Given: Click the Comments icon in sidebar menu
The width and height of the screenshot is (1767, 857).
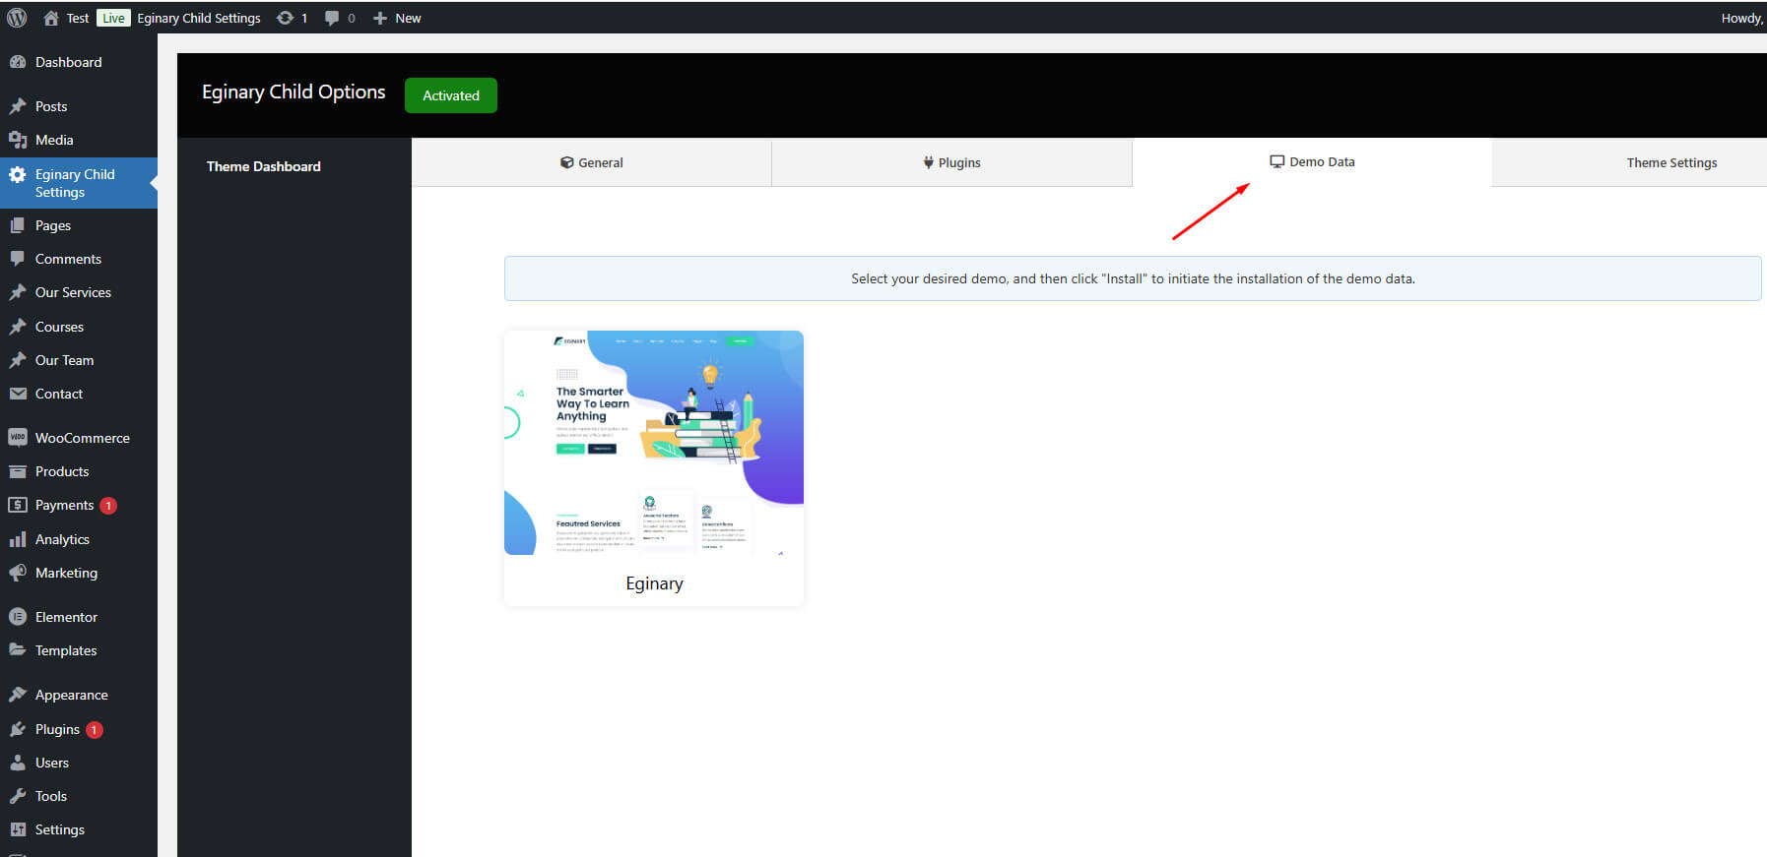Looking at the screenshot, I should click(18, 259).
